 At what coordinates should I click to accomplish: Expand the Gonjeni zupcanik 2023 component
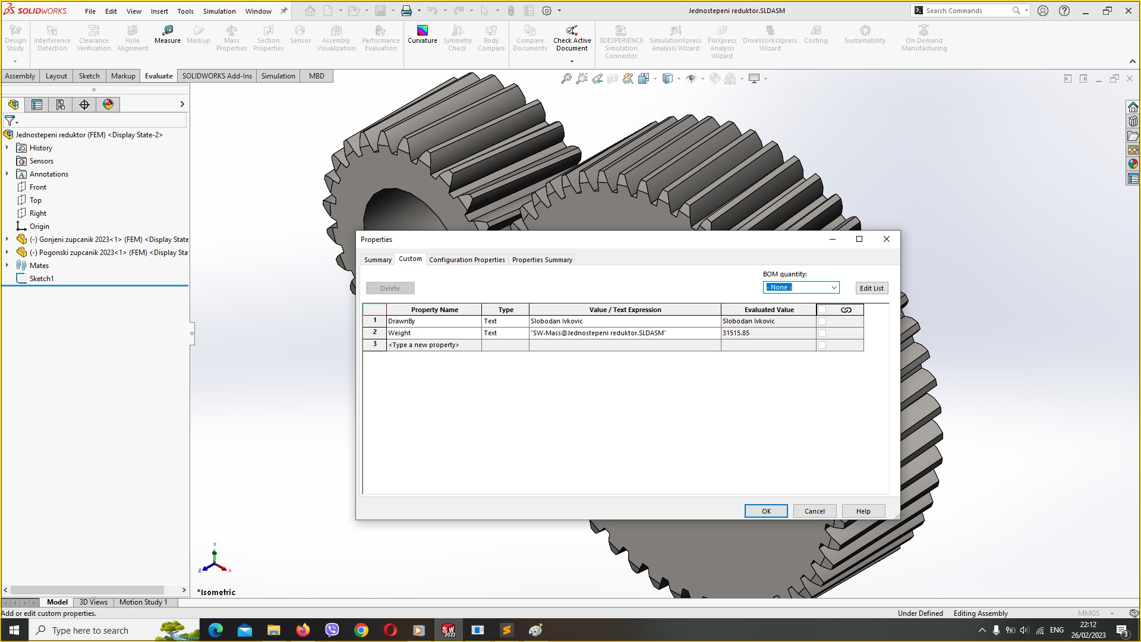7,240
